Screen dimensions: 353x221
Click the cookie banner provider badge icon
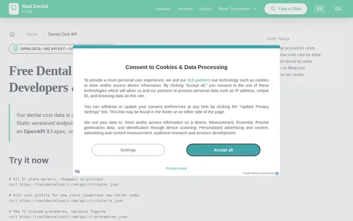(x=277, y=173)
